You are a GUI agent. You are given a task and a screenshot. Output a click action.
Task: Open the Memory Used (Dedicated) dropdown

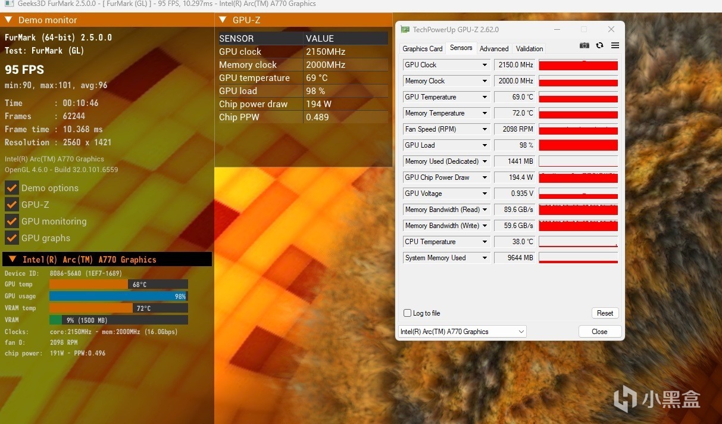pyautogui.click(x=485, y=161)
